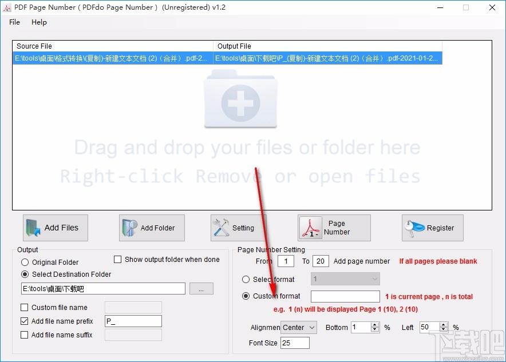Image resolution: width=506 pixels, height=362 pixels.
Task: Click the Font Size field
Action: (x=295, y=343)
